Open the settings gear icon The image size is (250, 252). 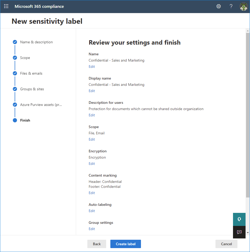click(x=219, y=6)
